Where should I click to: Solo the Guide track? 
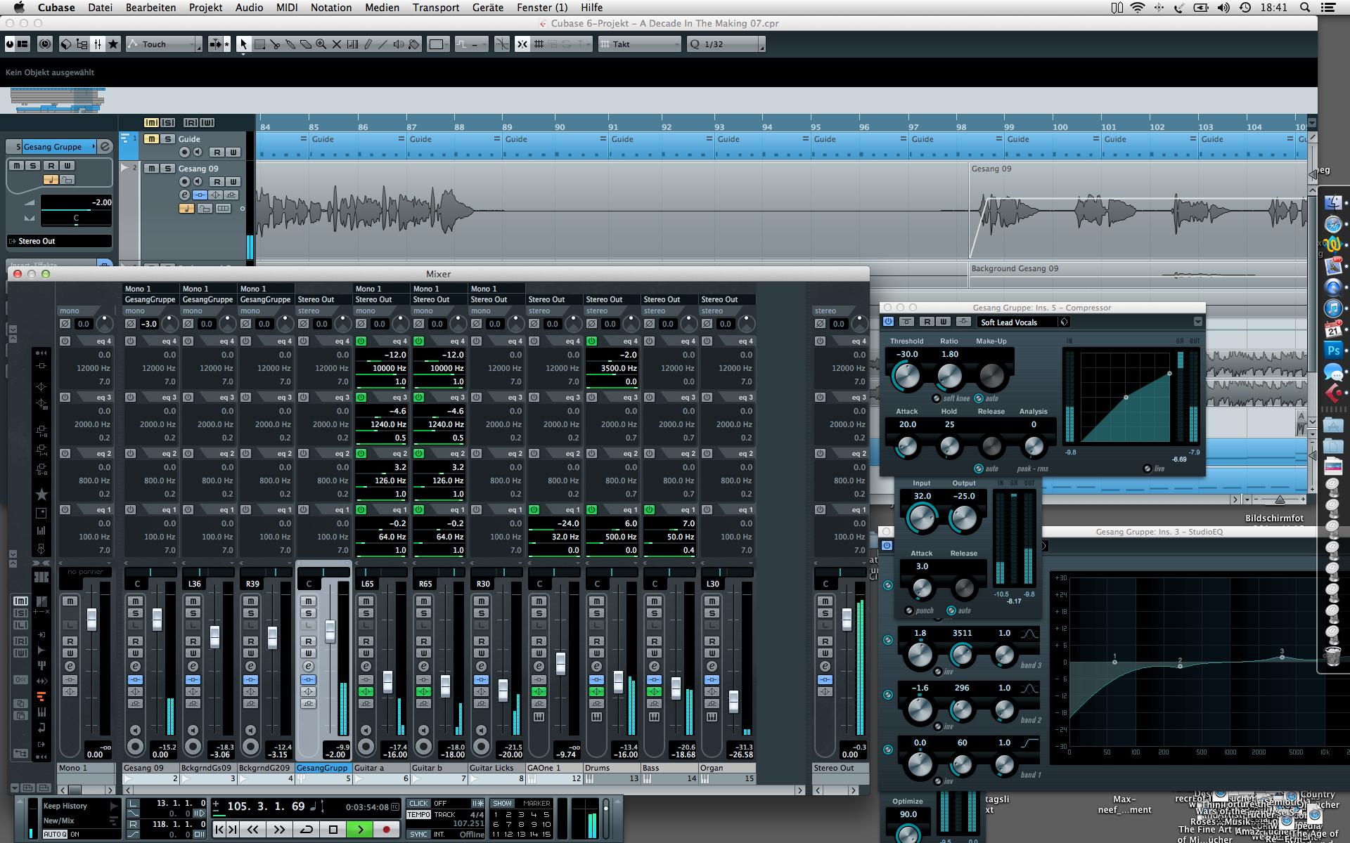click(x=167, y=139)
